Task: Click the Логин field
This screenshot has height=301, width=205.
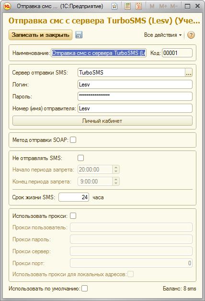Action: click(135, 85)
